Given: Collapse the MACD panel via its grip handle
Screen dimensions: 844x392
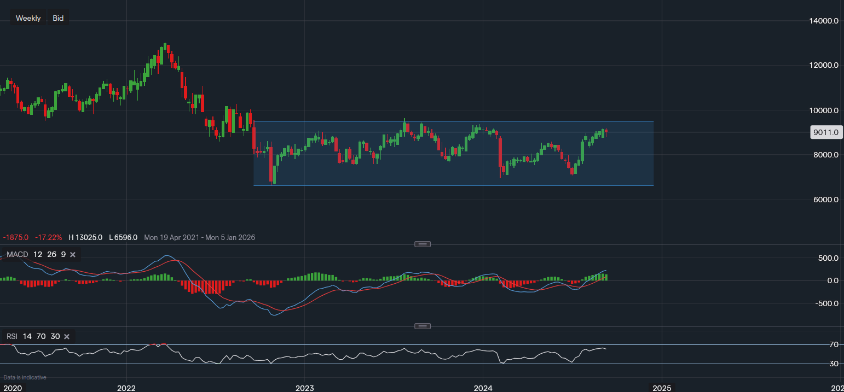Looking at the screenshot, I should pyautogui.click(x=421, y=244).
